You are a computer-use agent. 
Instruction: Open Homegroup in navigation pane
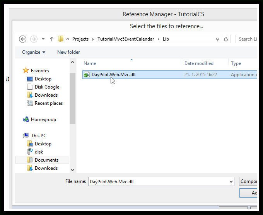[43, 119]
